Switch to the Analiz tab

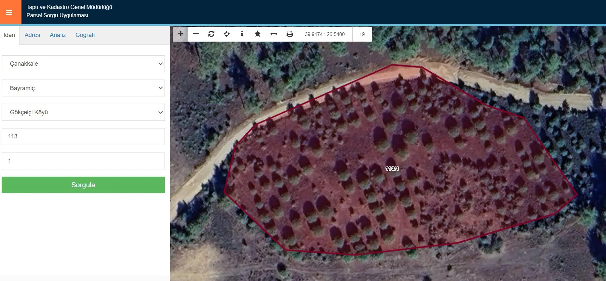coord(58,35)
